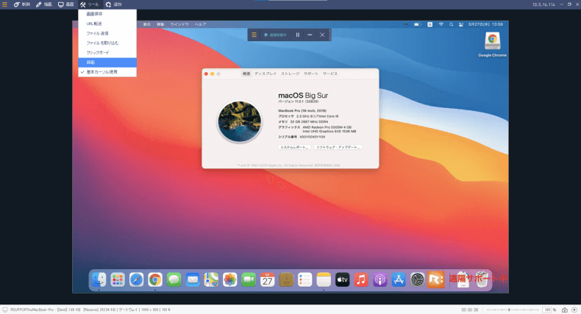Click the camera capture icon in status bar
The width and height of the screenshot is (581, 314).
[564, 310]
